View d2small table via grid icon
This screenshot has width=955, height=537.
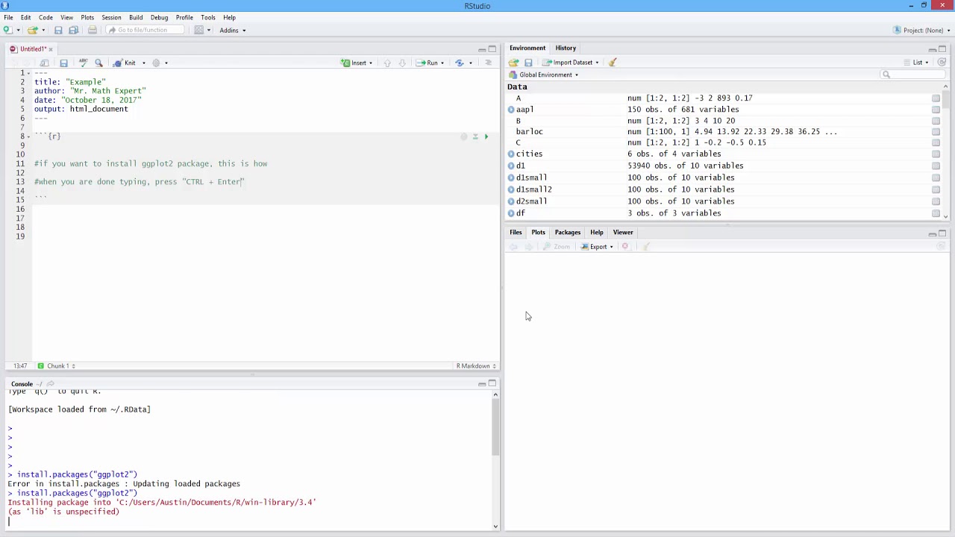click(x=936, y=201)
